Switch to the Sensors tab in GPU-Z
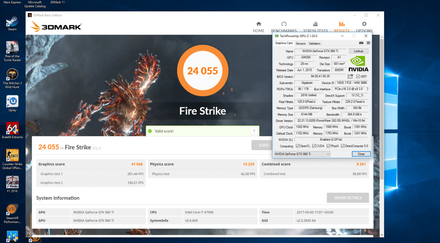This screenshot has width=440, height=243. click(x=300, y=43)
